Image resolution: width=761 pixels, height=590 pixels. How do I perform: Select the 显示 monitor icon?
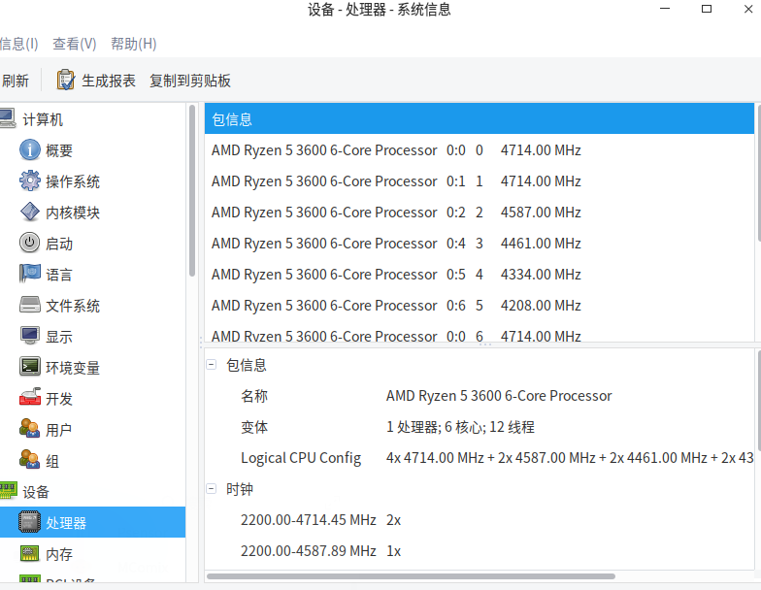tap(30, 337)
